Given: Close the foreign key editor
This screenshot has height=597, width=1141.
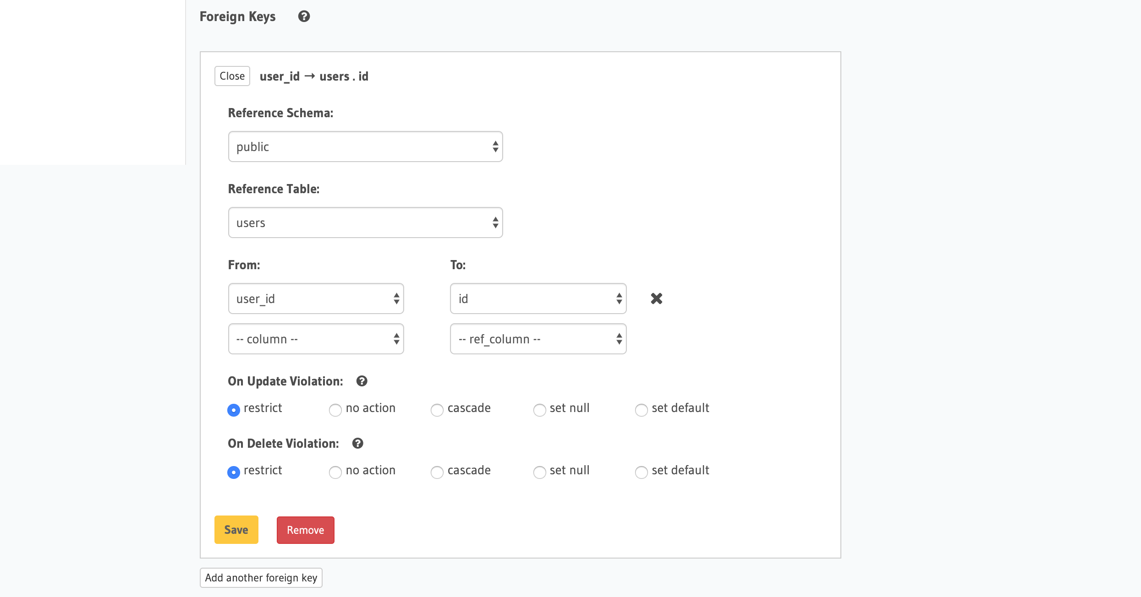Looking at the screenshot, I should coord(232,76).
